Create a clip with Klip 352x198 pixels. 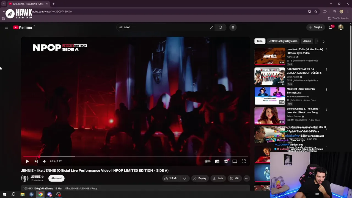[x=235, y=178]
